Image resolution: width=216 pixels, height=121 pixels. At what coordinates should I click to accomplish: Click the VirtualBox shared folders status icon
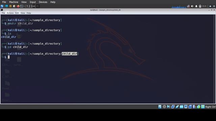click(182, 107)
